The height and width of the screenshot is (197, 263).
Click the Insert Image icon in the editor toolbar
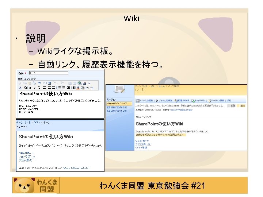tap(84, 83)
